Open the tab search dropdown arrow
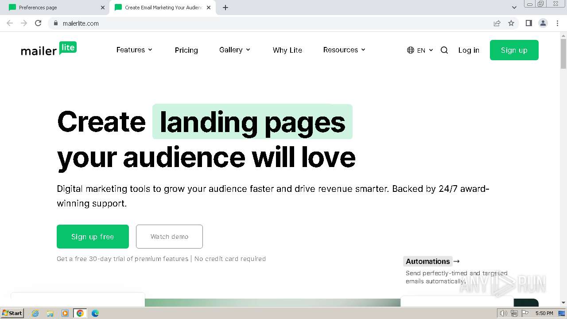The height and width of the screenshot is (319, 567). click(514, 8)
